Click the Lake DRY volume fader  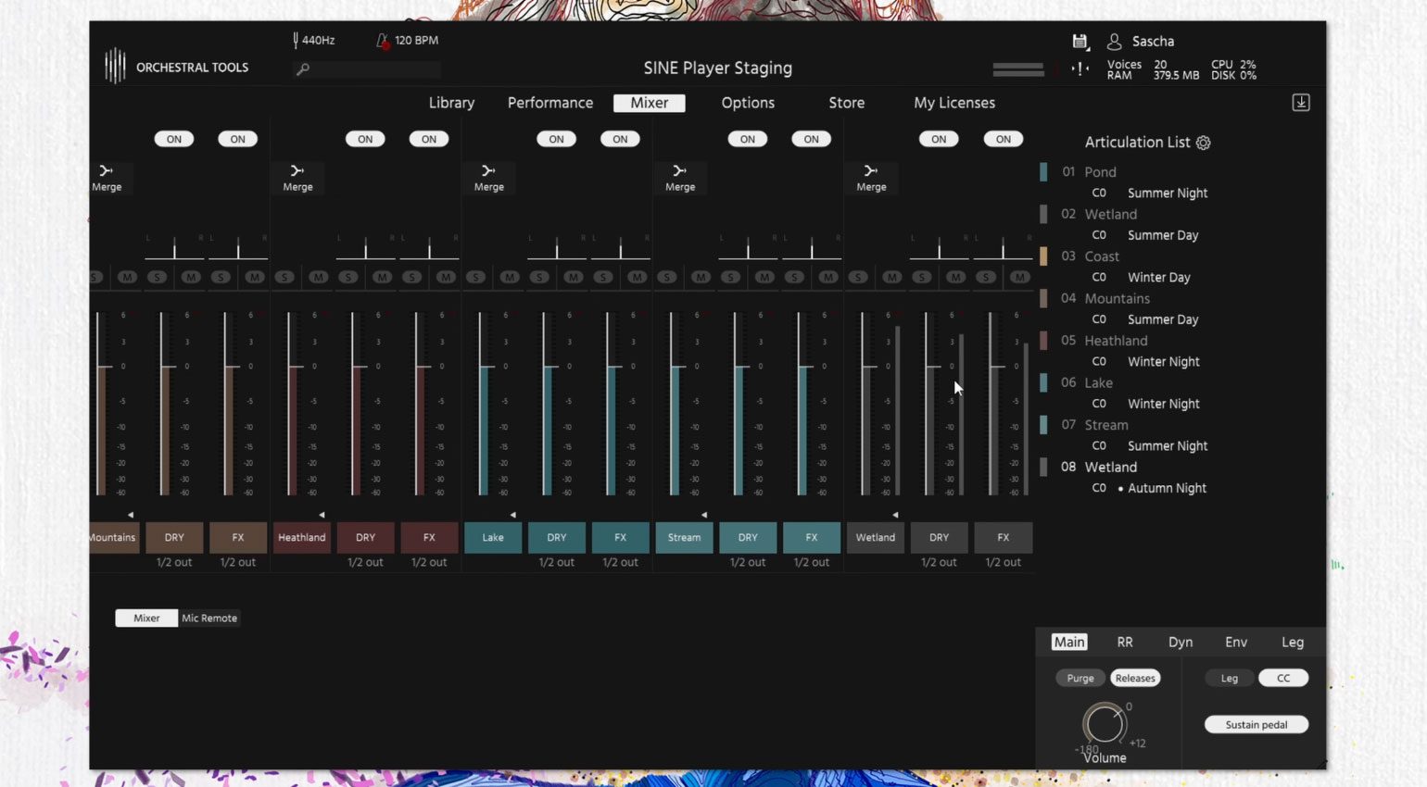[x=548, y=368]
